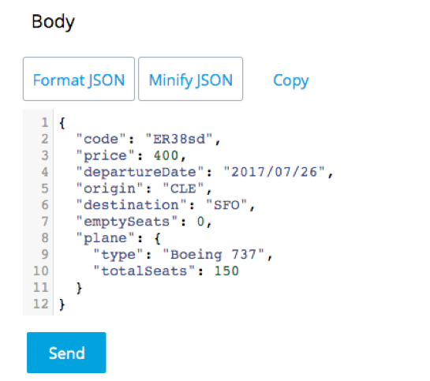
Task: Click the price value 400
Action: [166, 155]
